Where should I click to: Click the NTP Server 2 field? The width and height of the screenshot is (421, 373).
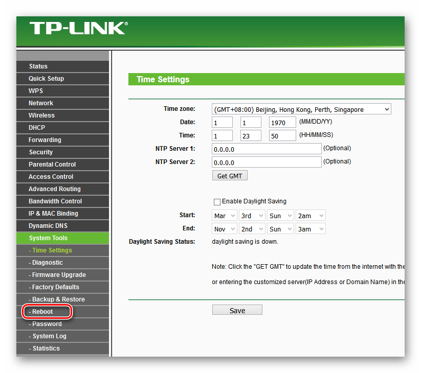pos(267,162)
